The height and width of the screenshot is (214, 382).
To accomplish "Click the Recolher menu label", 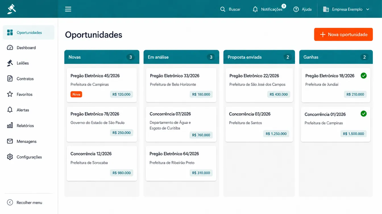I will 29,203.
